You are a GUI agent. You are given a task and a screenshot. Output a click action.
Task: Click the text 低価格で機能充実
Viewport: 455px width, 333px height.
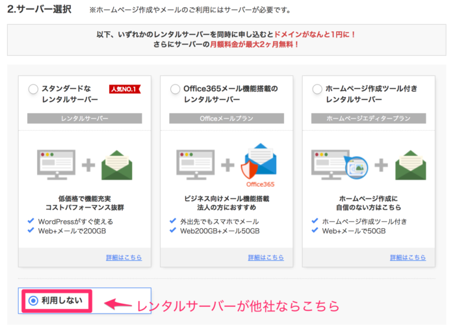[x=84, y=198]
